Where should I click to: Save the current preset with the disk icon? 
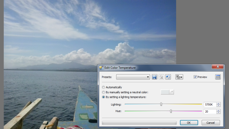[x=155, y=77]
